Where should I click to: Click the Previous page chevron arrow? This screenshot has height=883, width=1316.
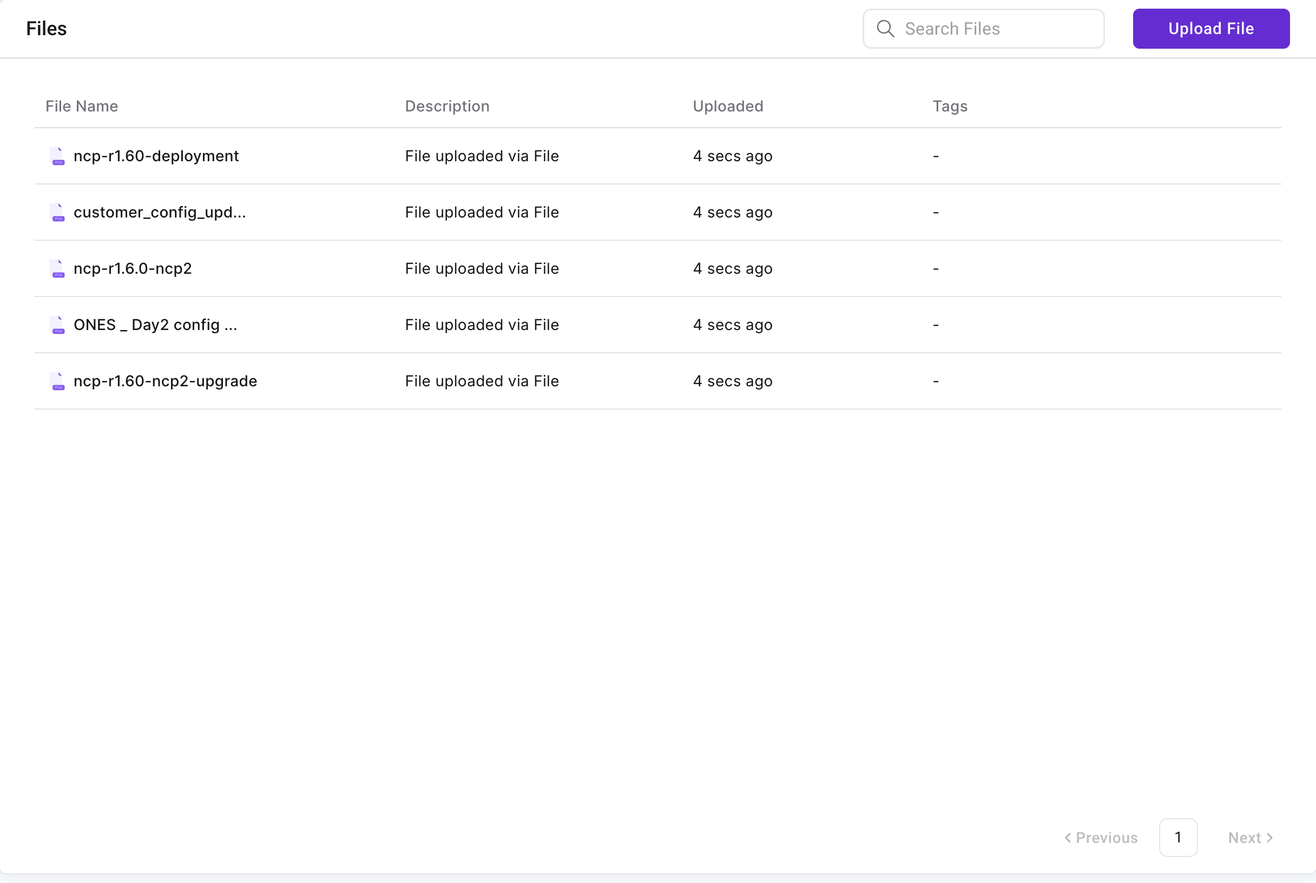pos(1068,838)
